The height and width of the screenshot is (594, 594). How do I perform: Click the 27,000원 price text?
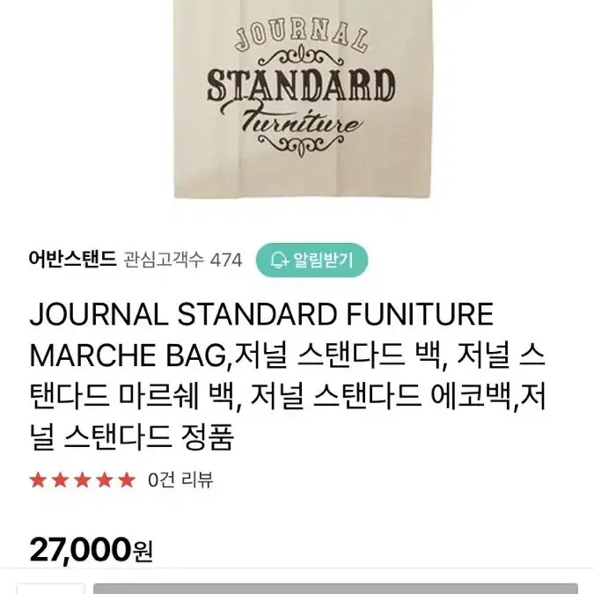tap(92, 550)
